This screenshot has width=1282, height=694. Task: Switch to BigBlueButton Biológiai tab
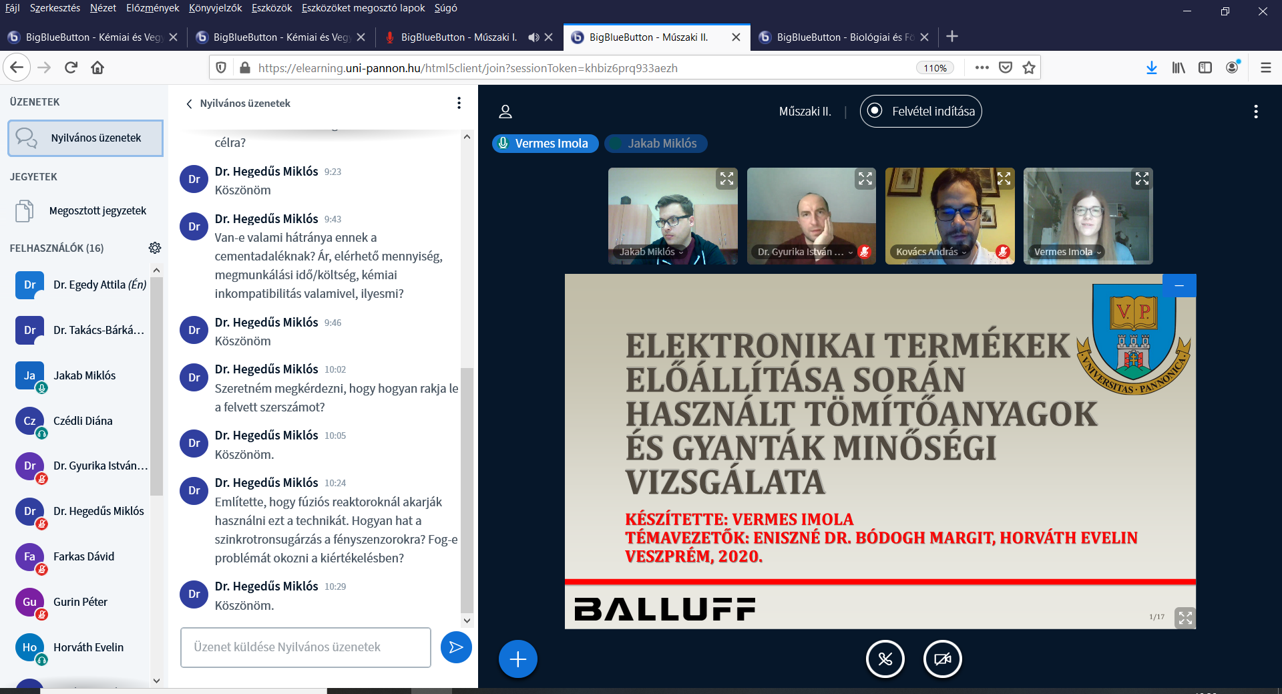843,37
